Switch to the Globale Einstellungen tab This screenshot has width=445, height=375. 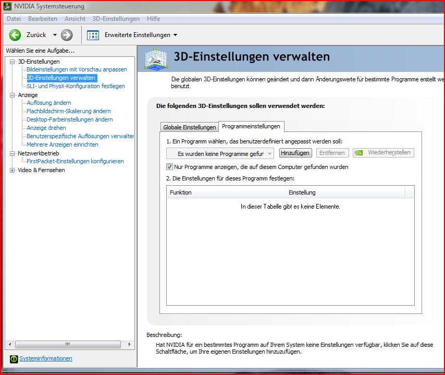(190, 127)
